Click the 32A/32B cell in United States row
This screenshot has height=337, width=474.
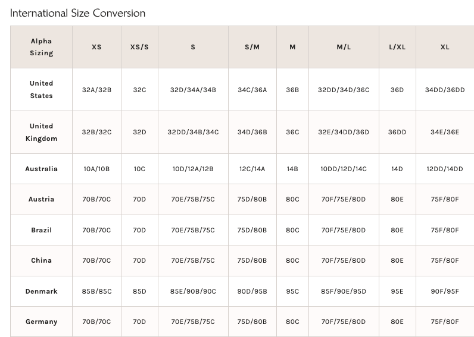(96, 90)
